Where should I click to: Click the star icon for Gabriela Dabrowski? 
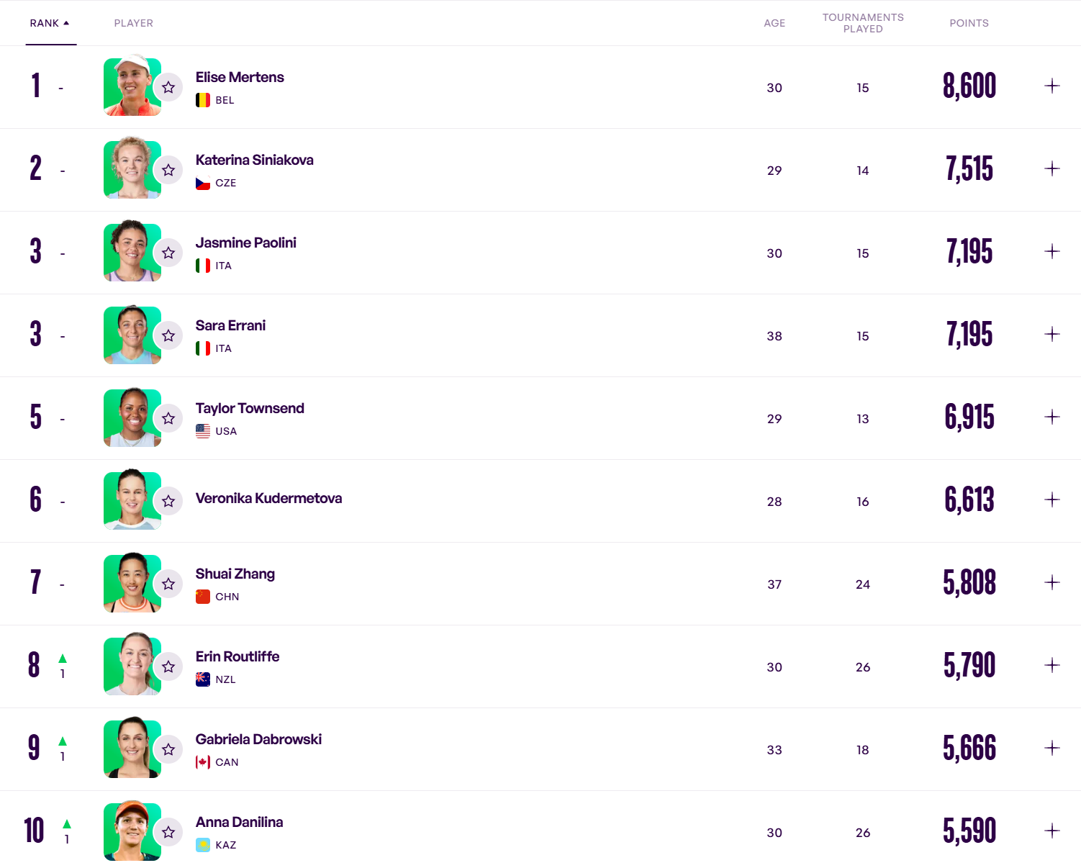168,749
